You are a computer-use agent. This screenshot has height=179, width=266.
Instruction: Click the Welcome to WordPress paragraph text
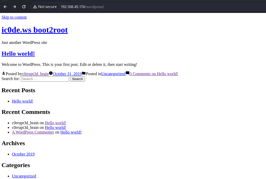point(69,65)
